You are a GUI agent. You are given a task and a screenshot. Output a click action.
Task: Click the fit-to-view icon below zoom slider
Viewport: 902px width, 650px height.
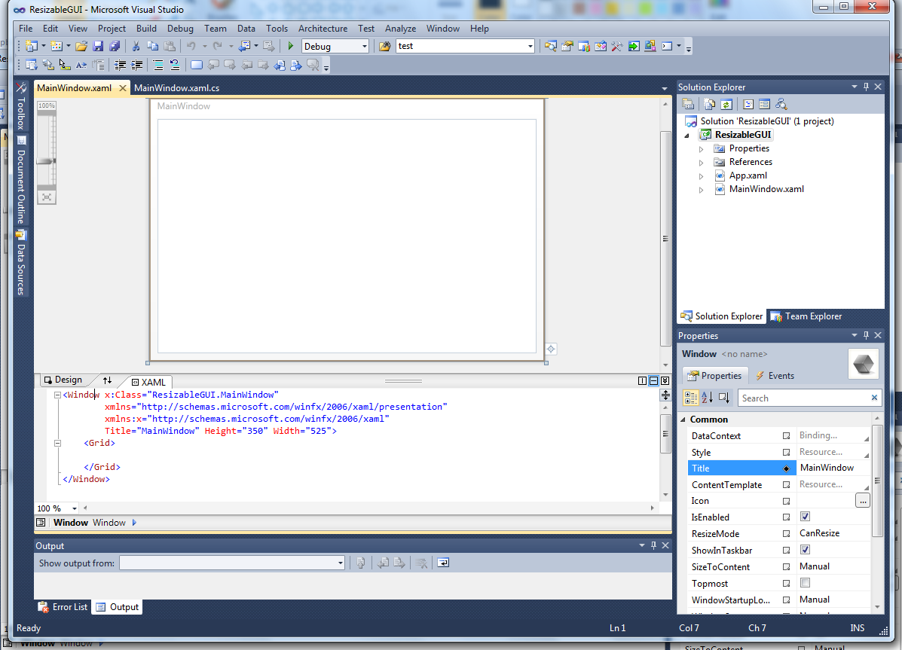click(x=47, y=197)
